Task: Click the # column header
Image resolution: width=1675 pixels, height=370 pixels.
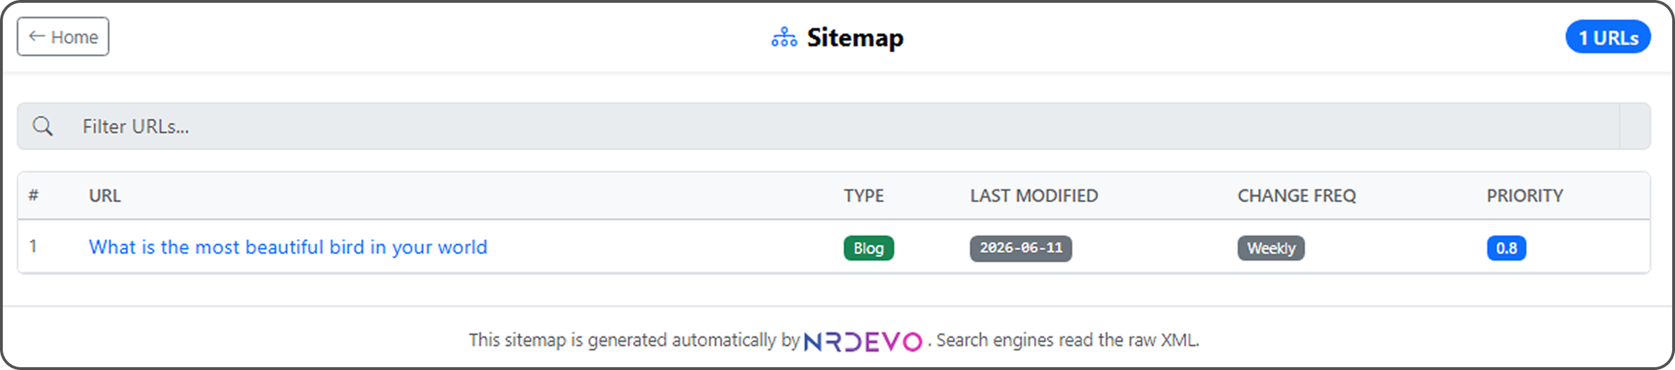Action: [x=33, y=196]
